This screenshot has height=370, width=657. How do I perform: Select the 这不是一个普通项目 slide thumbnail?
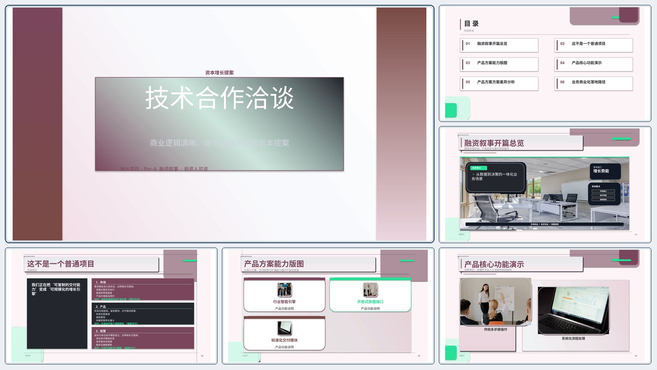[x=111, y=306]
